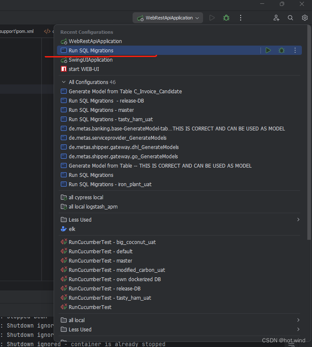Click the Debug bug icon in toolbar
The width and height of the screenshot is (312, 347).
coord(226,18)
